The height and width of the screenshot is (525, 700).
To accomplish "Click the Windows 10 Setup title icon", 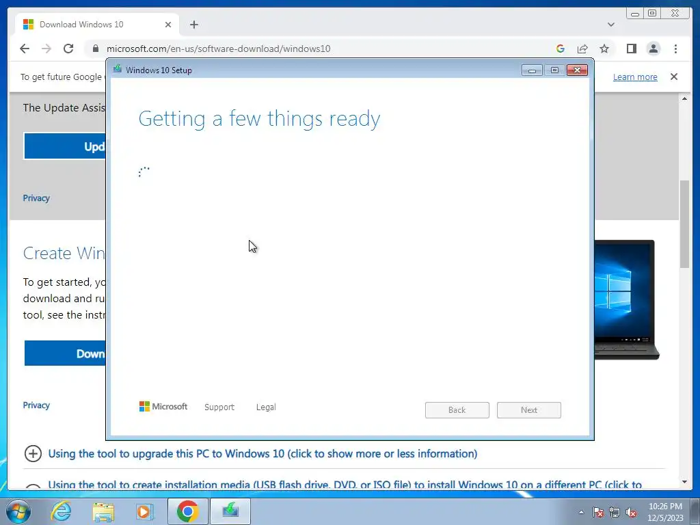I will coord(118,69).
